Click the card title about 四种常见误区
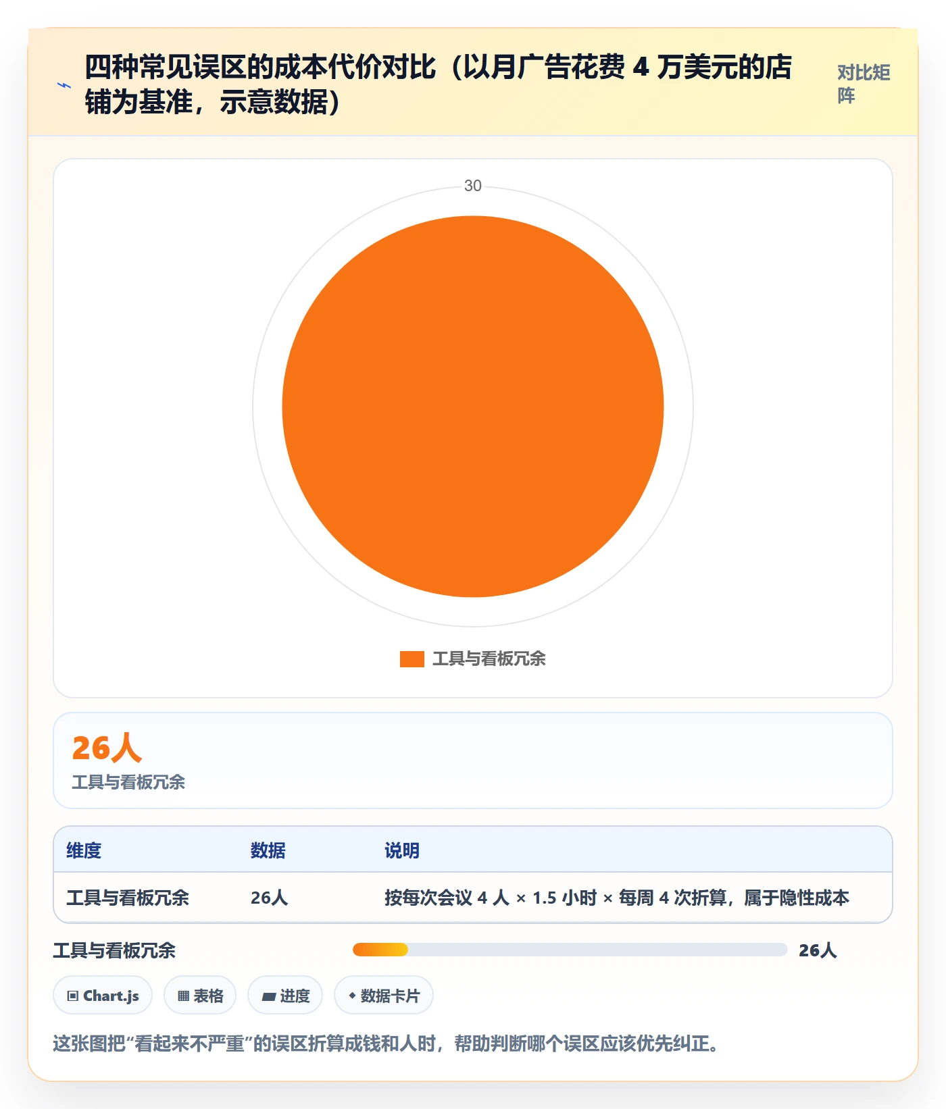This screenshot has width=946, height=1109. click(438, 84)
